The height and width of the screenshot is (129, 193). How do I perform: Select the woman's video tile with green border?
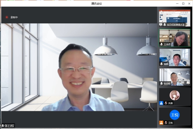[175, 38]
